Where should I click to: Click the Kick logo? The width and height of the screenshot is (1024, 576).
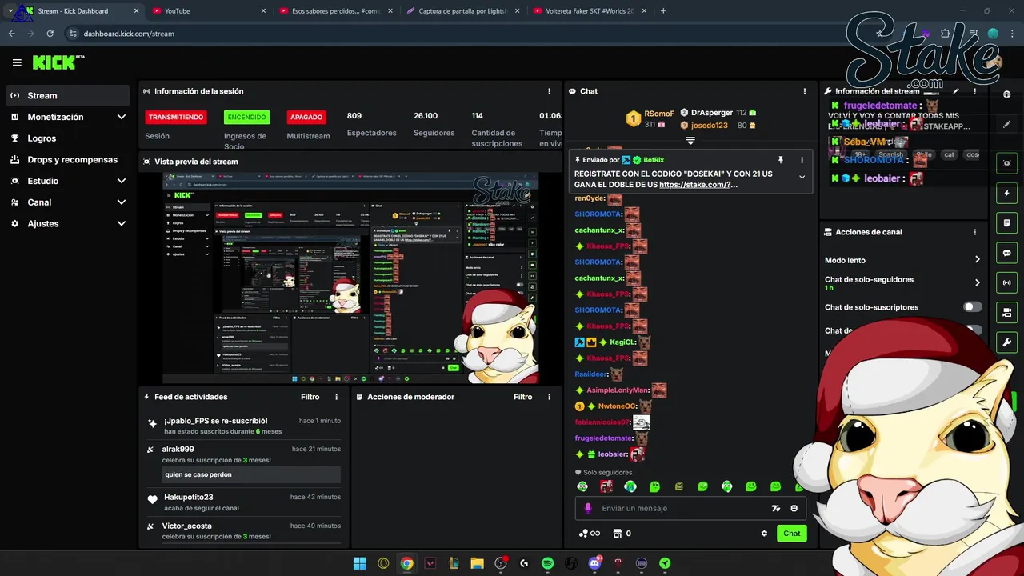[x=58, y=62]
